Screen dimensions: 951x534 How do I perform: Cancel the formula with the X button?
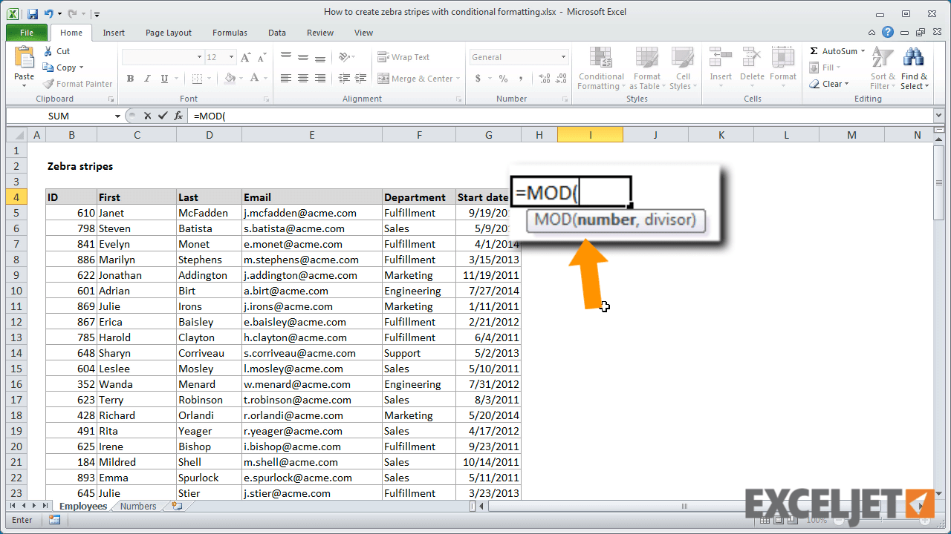tap(149, 116)
